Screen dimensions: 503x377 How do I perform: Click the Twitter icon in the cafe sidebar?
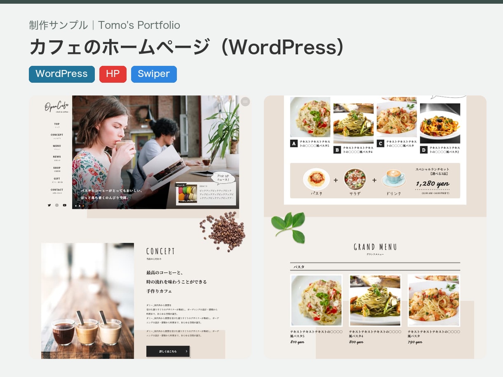point(49,205)
